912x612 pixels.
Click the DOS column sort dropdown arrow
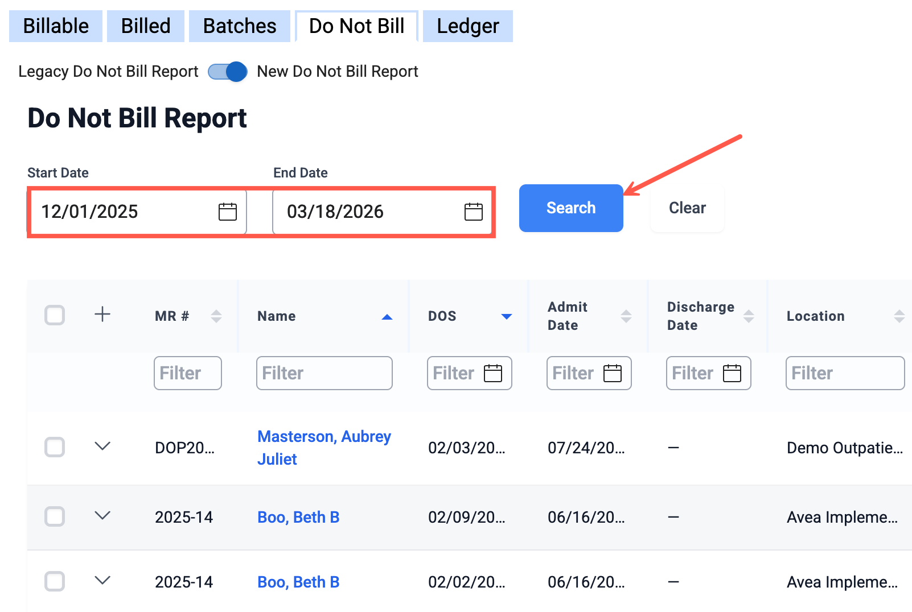506,317
